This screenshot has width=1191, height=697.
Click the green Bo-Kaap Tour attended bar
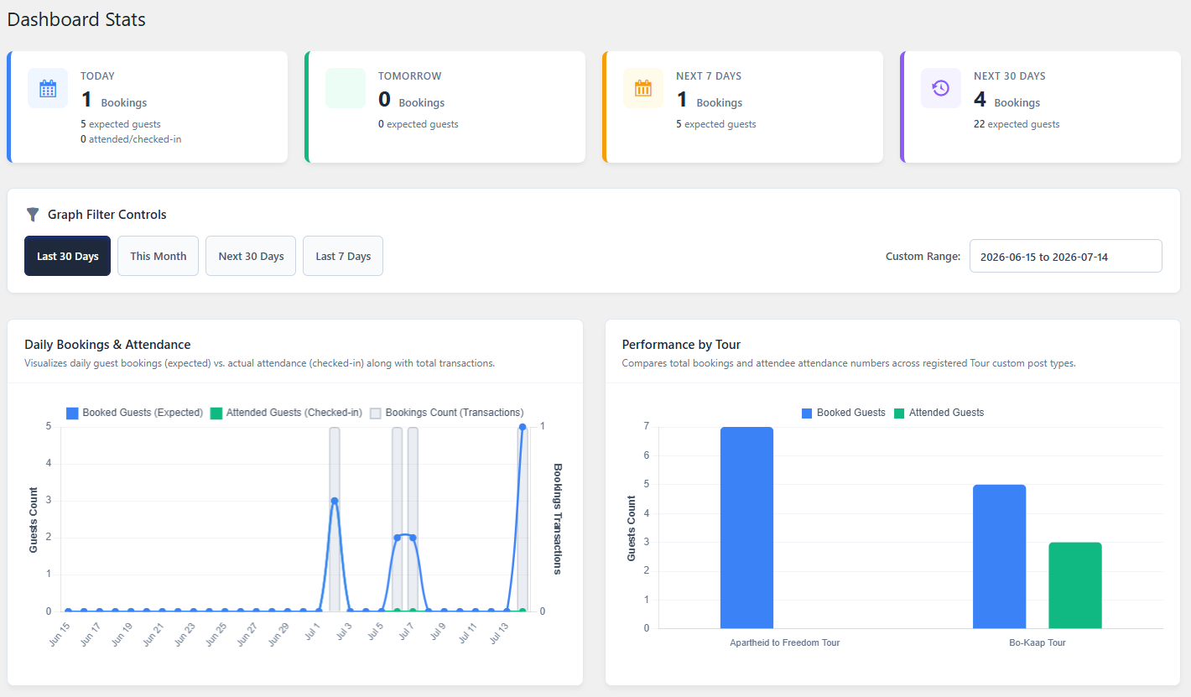[1075, 585]
